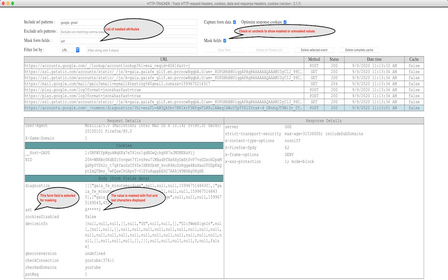Click the User-Agent header name
This screenshot has width=448, height=280.
(x=36, y=126)
